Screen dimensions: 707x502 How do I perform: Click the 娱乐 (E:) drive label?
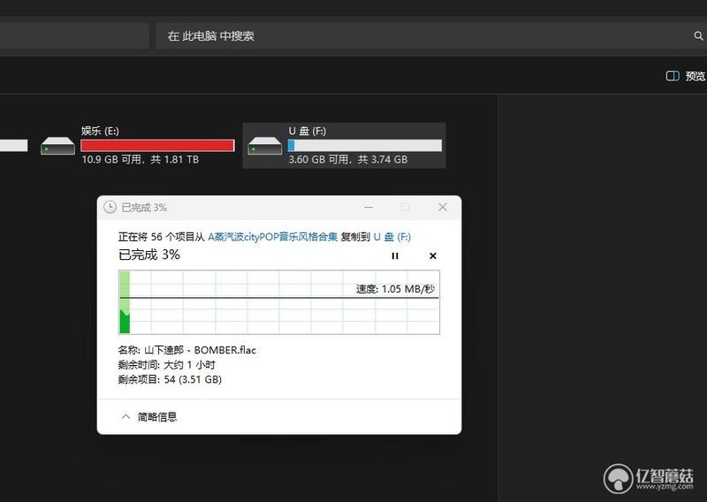point(100,131)
